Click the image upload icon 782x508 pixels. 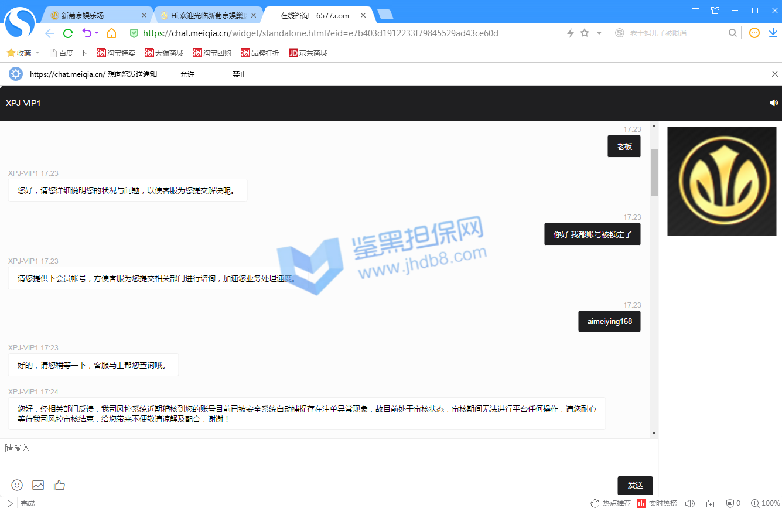click(38, 485)
